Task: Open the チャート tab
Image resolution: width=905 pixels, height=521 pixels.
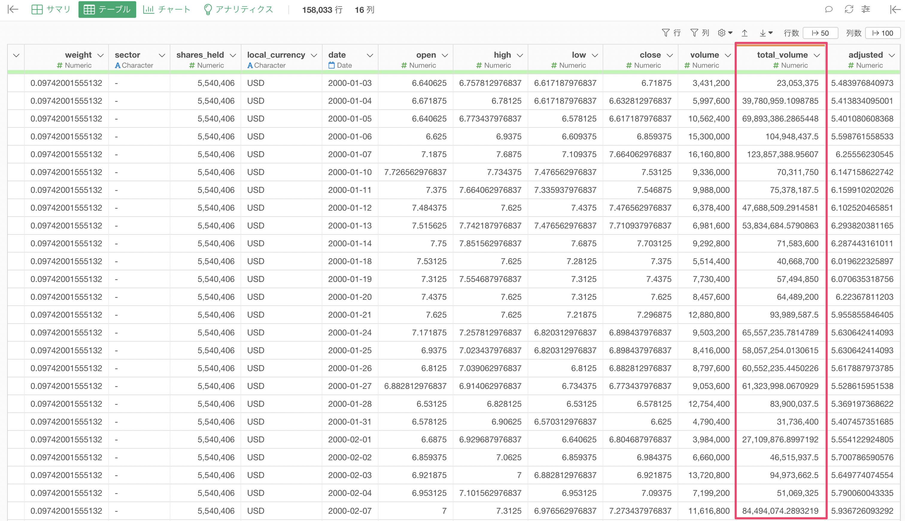Action: tap(166, 9)
